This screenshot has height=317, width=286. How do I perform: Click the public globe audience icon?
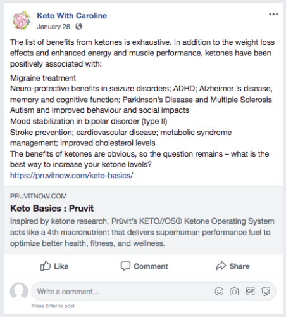click(78, 27)
